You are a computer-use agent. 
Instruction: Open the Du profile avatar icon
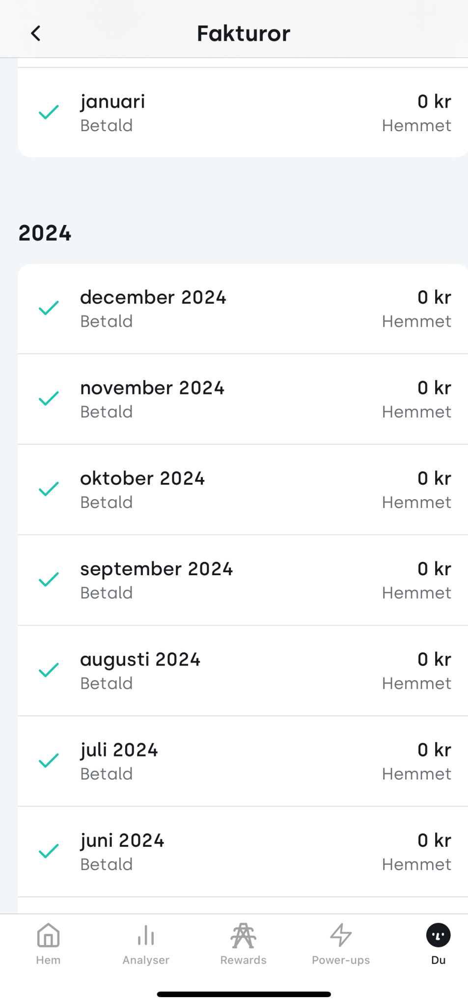coord(438,935)
